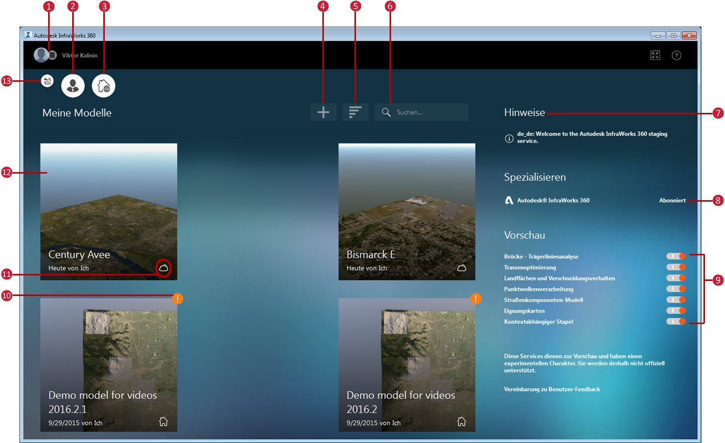Click the info icon under Hinweise
Viewport: 725px width, 443px height.
pos(509,138)
